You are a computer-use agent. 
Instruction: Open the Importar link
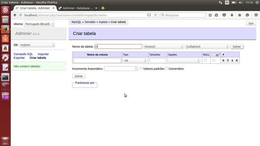[x=43, y=54]
